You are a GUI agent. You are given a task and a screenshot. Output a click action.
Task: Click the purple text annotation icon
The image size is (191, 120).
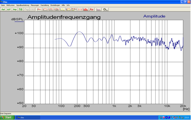click(98, 9)
